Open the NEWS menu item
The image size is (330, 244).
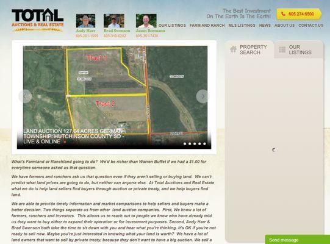265,26
